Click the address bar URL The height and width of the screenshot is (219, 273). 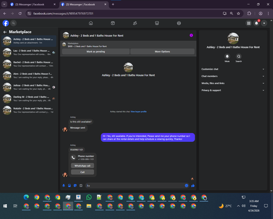63,14
